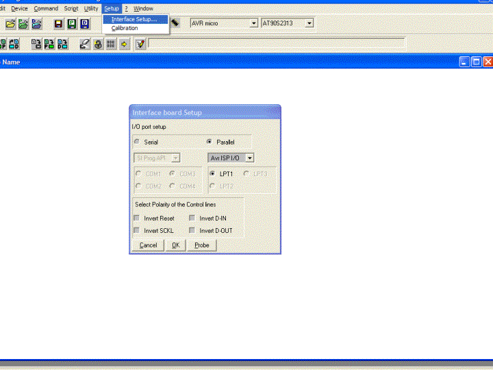Select the COM4 radio option
This screenshot has width=493, height=370.
pos(173,186)
